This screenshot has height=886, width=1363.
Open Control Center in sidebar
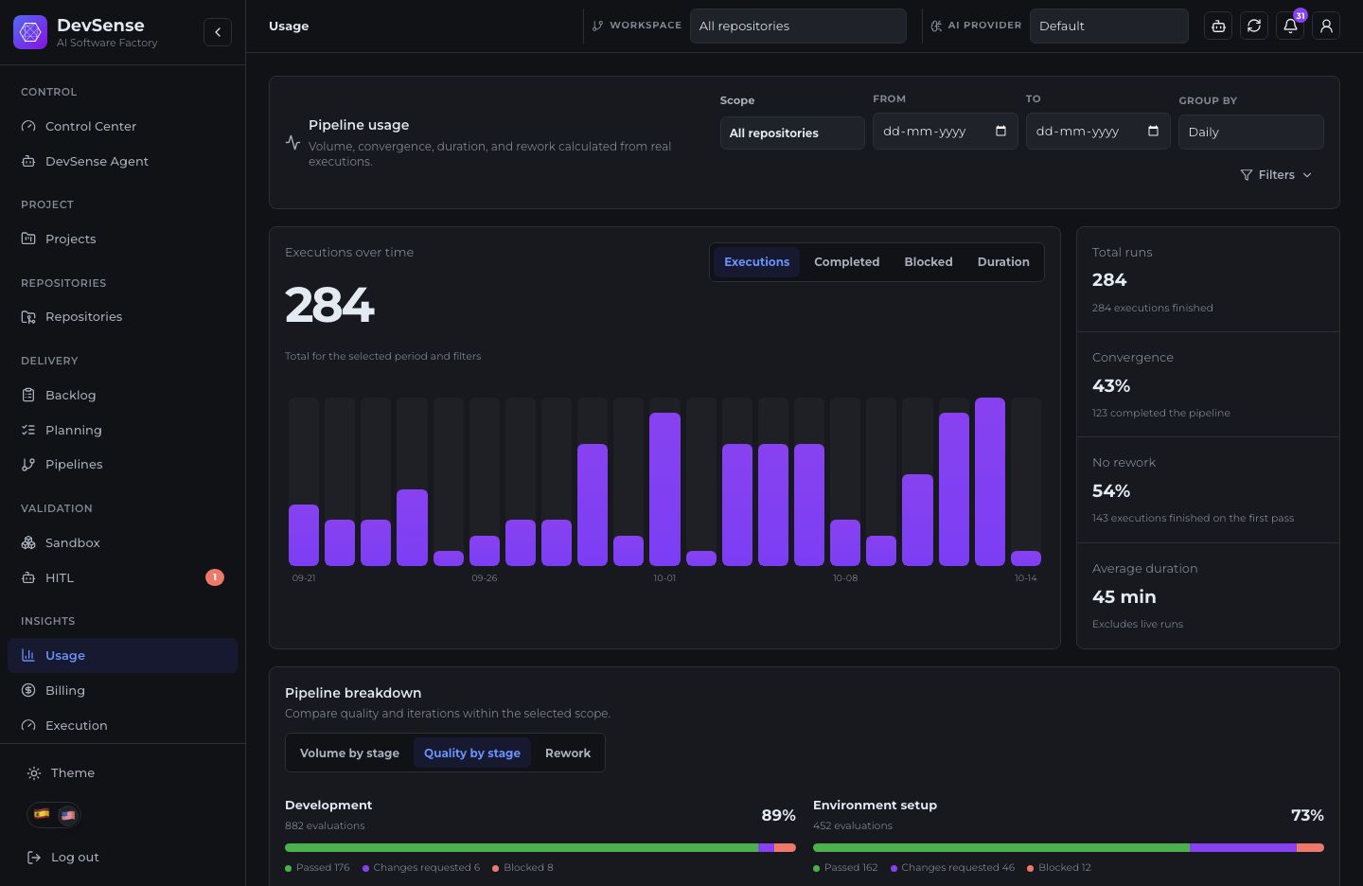tap(122, 126)
